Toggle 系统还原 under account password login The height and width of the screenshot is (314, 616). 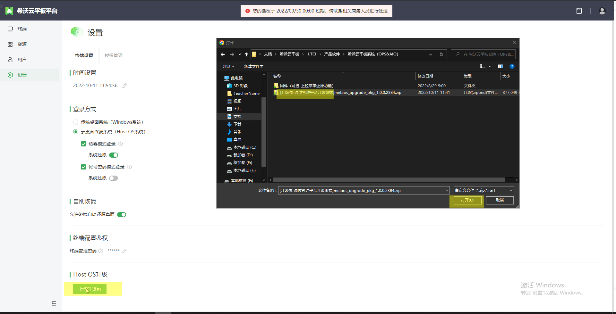pos(114,178)
